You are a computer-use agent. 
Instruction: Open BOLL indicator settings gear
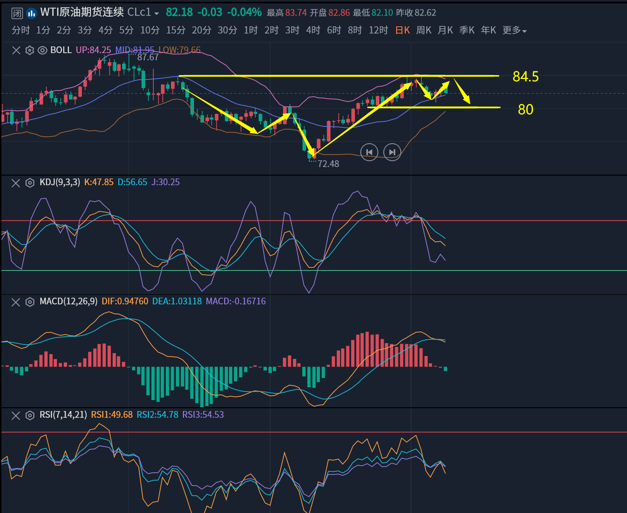[30, 50]
